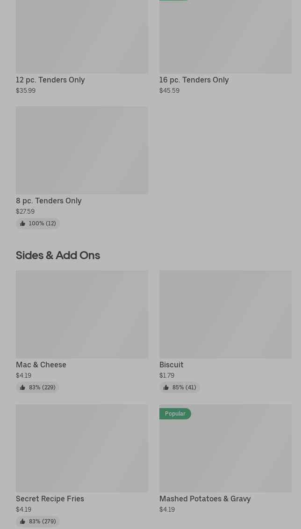301x529 pixels.
Task: Open the Mac & Cheese item photo
Action: (x=82, y=314)
